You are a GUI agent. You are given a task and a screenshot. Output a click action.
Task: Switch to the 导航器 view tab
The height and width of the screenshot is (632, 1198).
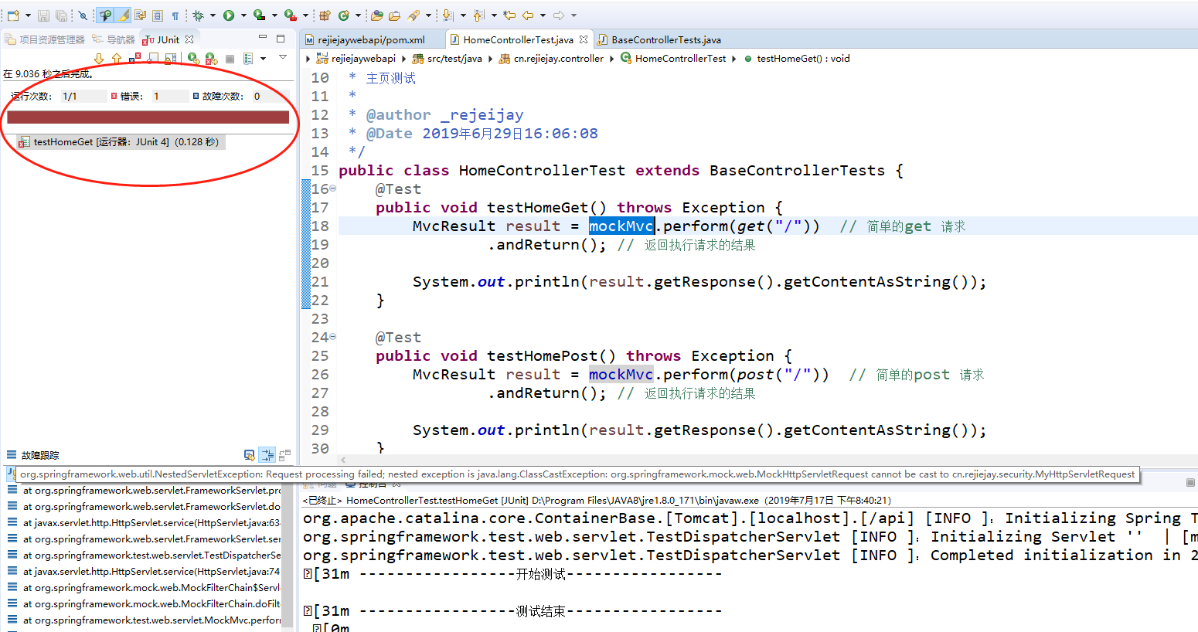[x=114, y=39]
